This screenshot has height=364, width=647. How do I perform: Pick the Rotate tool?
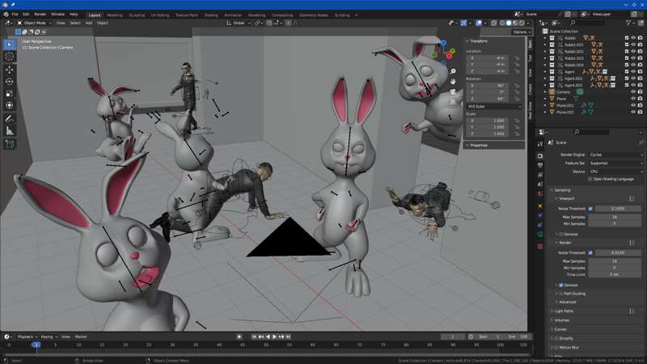10,82
